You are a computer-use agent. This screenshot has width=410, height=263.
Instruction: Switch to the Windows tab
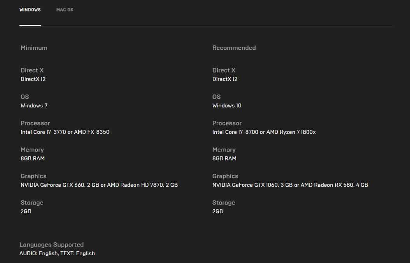pos(30,10)
